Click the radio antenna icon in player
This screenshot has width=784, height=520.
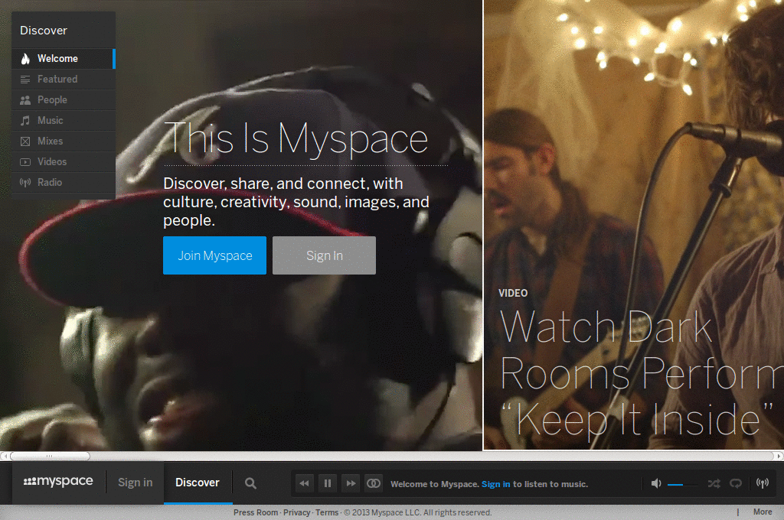point(762,483)
